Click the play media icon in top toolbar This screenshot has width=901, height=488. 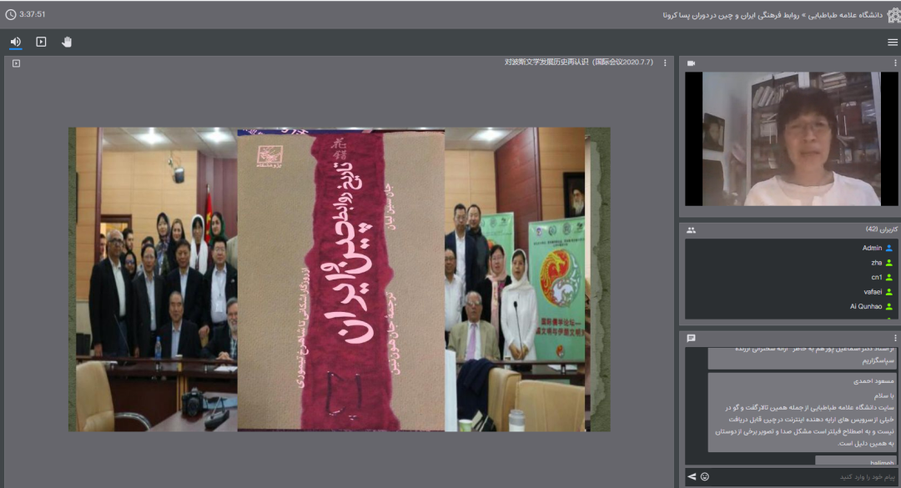click(x=41, y=42)
